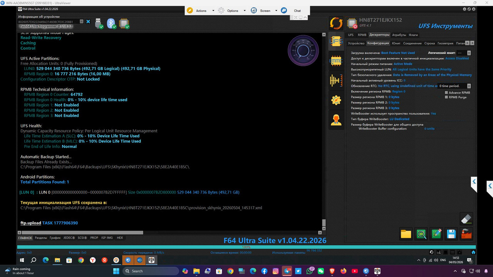Click the green edit pencil icon
The width and height of the screenshot is (493, 277).
click(x=436, y=234)
